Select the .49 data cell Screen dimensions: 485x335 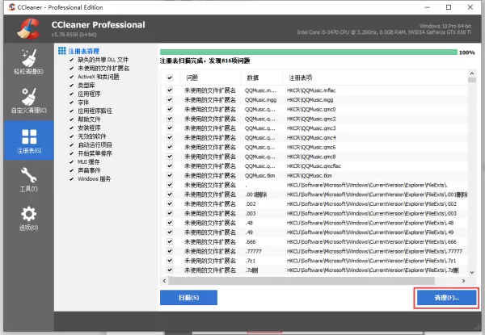coord(249,232)
